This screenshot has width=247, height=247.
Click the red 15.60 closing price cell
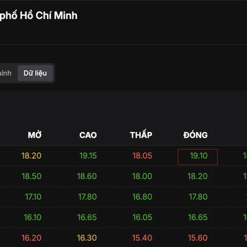[198, 238]
